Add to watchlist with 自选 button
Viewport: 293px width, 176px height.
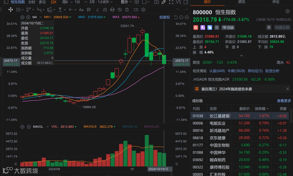(228, 28)
